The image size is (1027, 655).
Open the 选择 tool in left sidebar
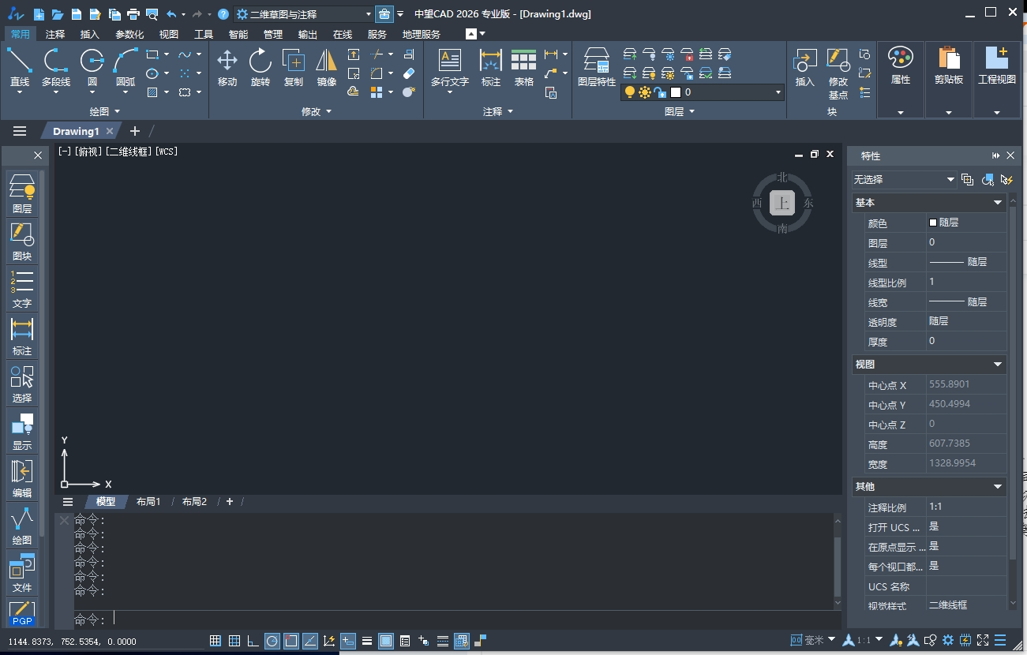tap(22, 384)
